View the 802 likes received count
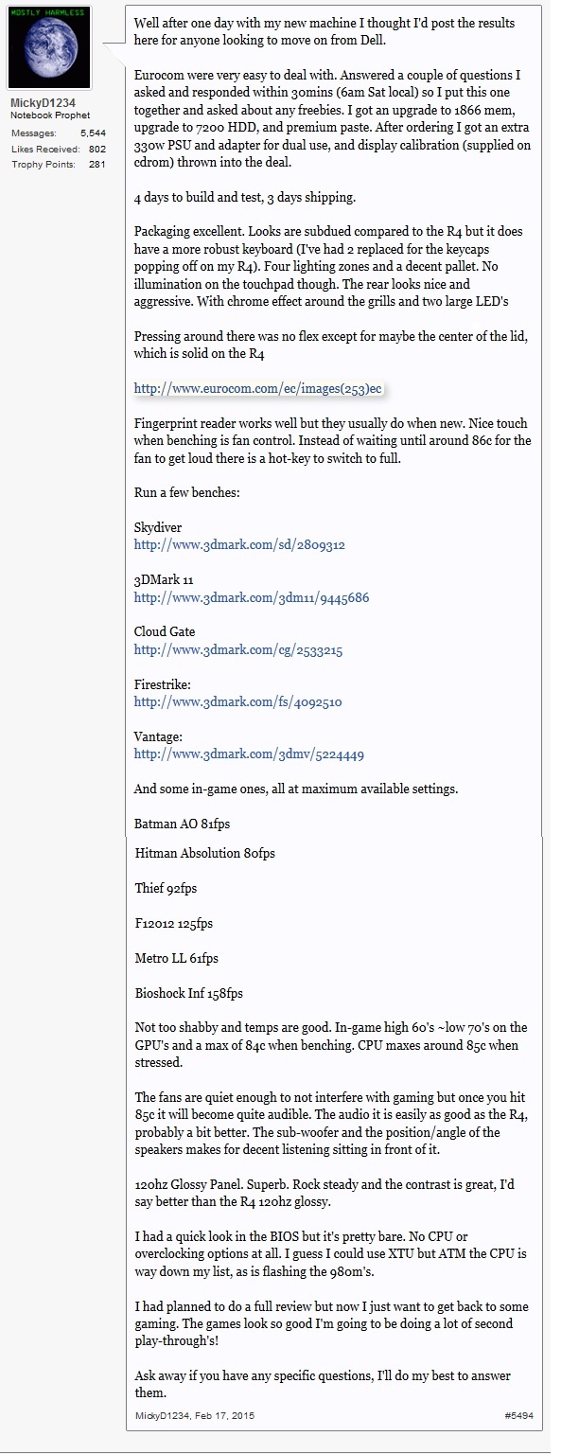579x1454 pixels. coord(97,149)
